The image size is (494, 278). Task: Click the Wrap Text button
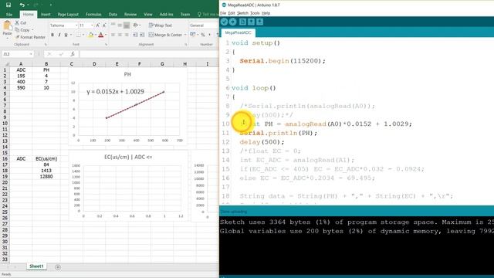tap(161, 25)
